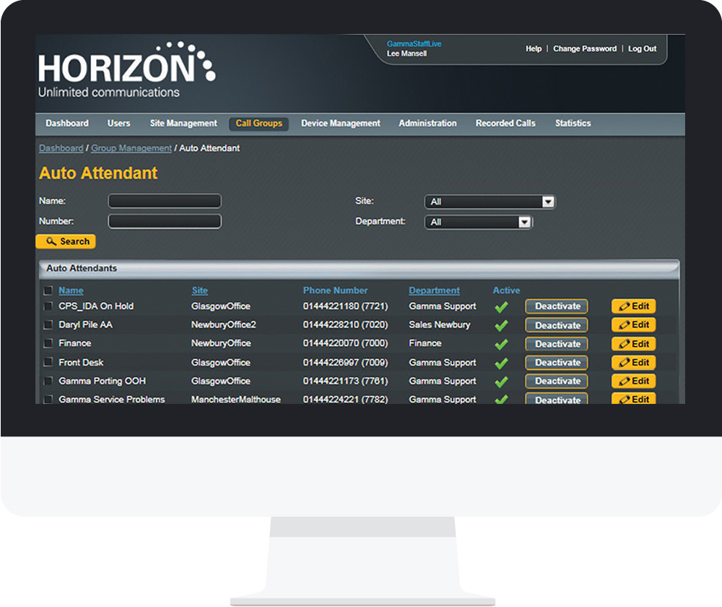Click phone number 01444228210 (7020)
The width and height of the screenshot is (722, 607).
coord(345,324)
